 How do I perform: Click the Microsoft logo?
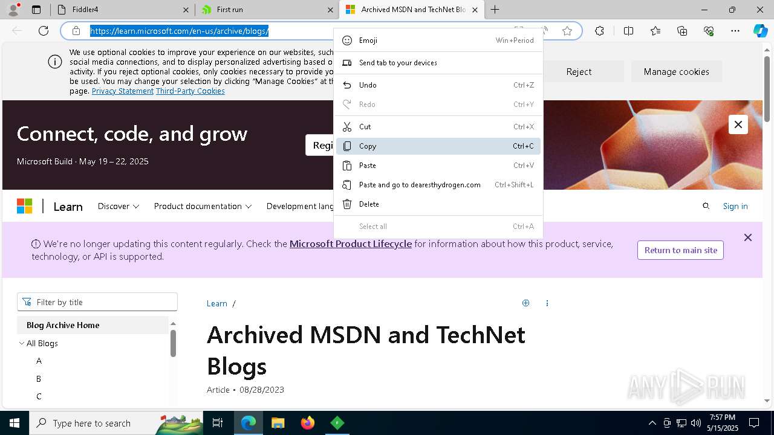point(25,206)
